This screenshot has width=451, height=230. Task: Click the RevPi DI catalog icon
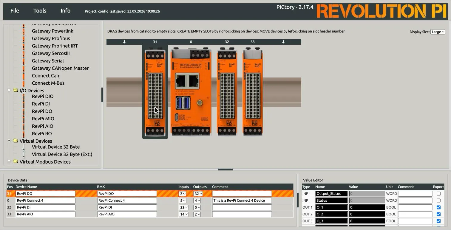(x=24, y=104)
